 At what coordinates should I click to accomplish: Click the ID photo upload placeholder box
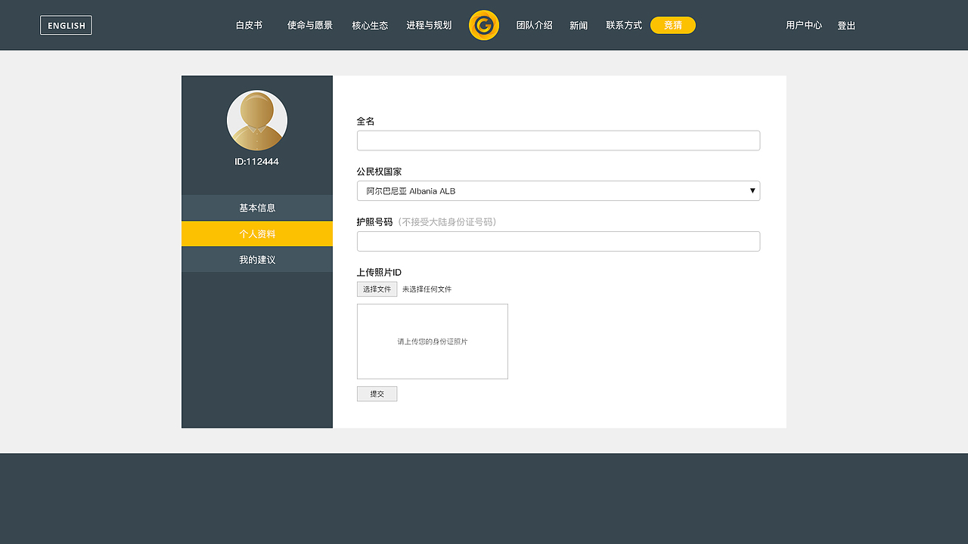pyautogui.click(x=433, y=342)
